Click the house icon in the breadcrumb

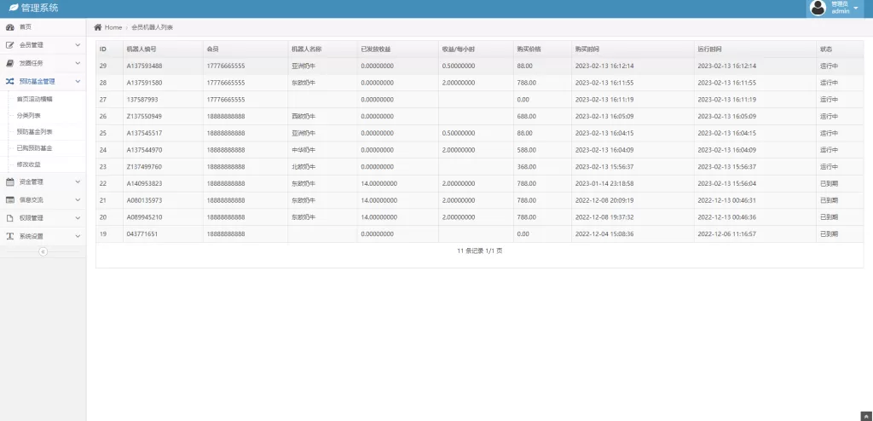98,27
